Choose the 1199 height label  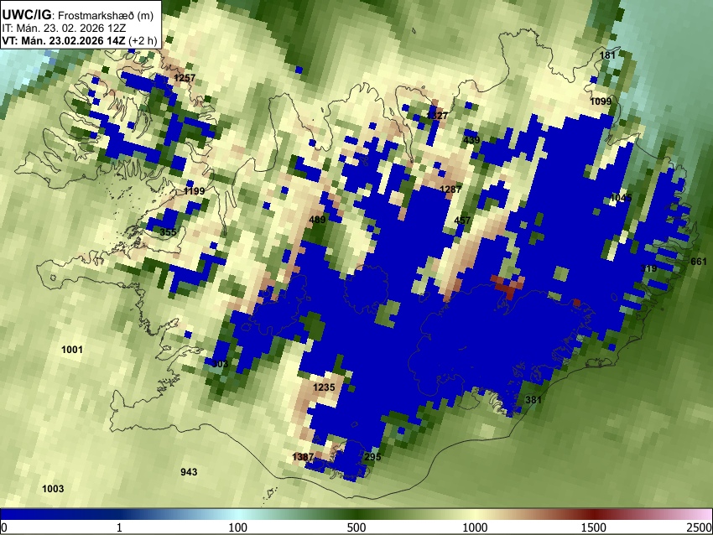(194, 191)
